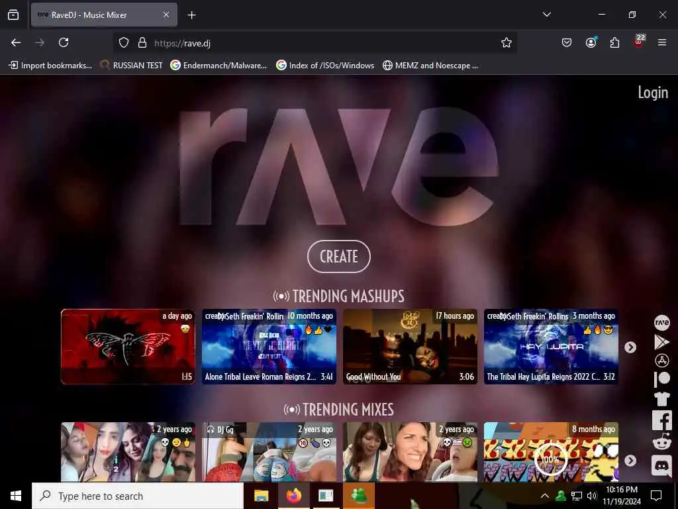Viewport: 678px width, 509px height.
Task: Open the extensions puzzle icon
Action: pos(614,42)
